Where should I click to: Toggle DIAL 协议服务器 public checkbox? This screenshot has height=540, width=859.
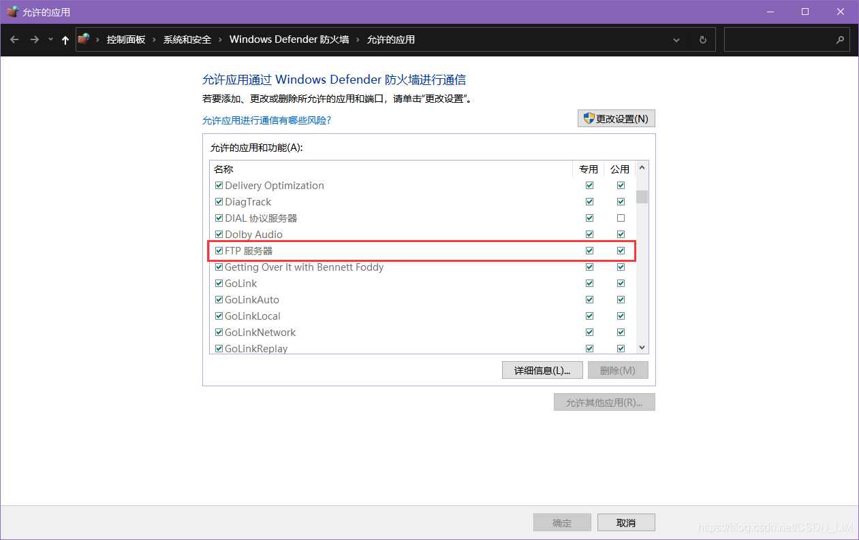pyautogui.click(x=621, y=218)
